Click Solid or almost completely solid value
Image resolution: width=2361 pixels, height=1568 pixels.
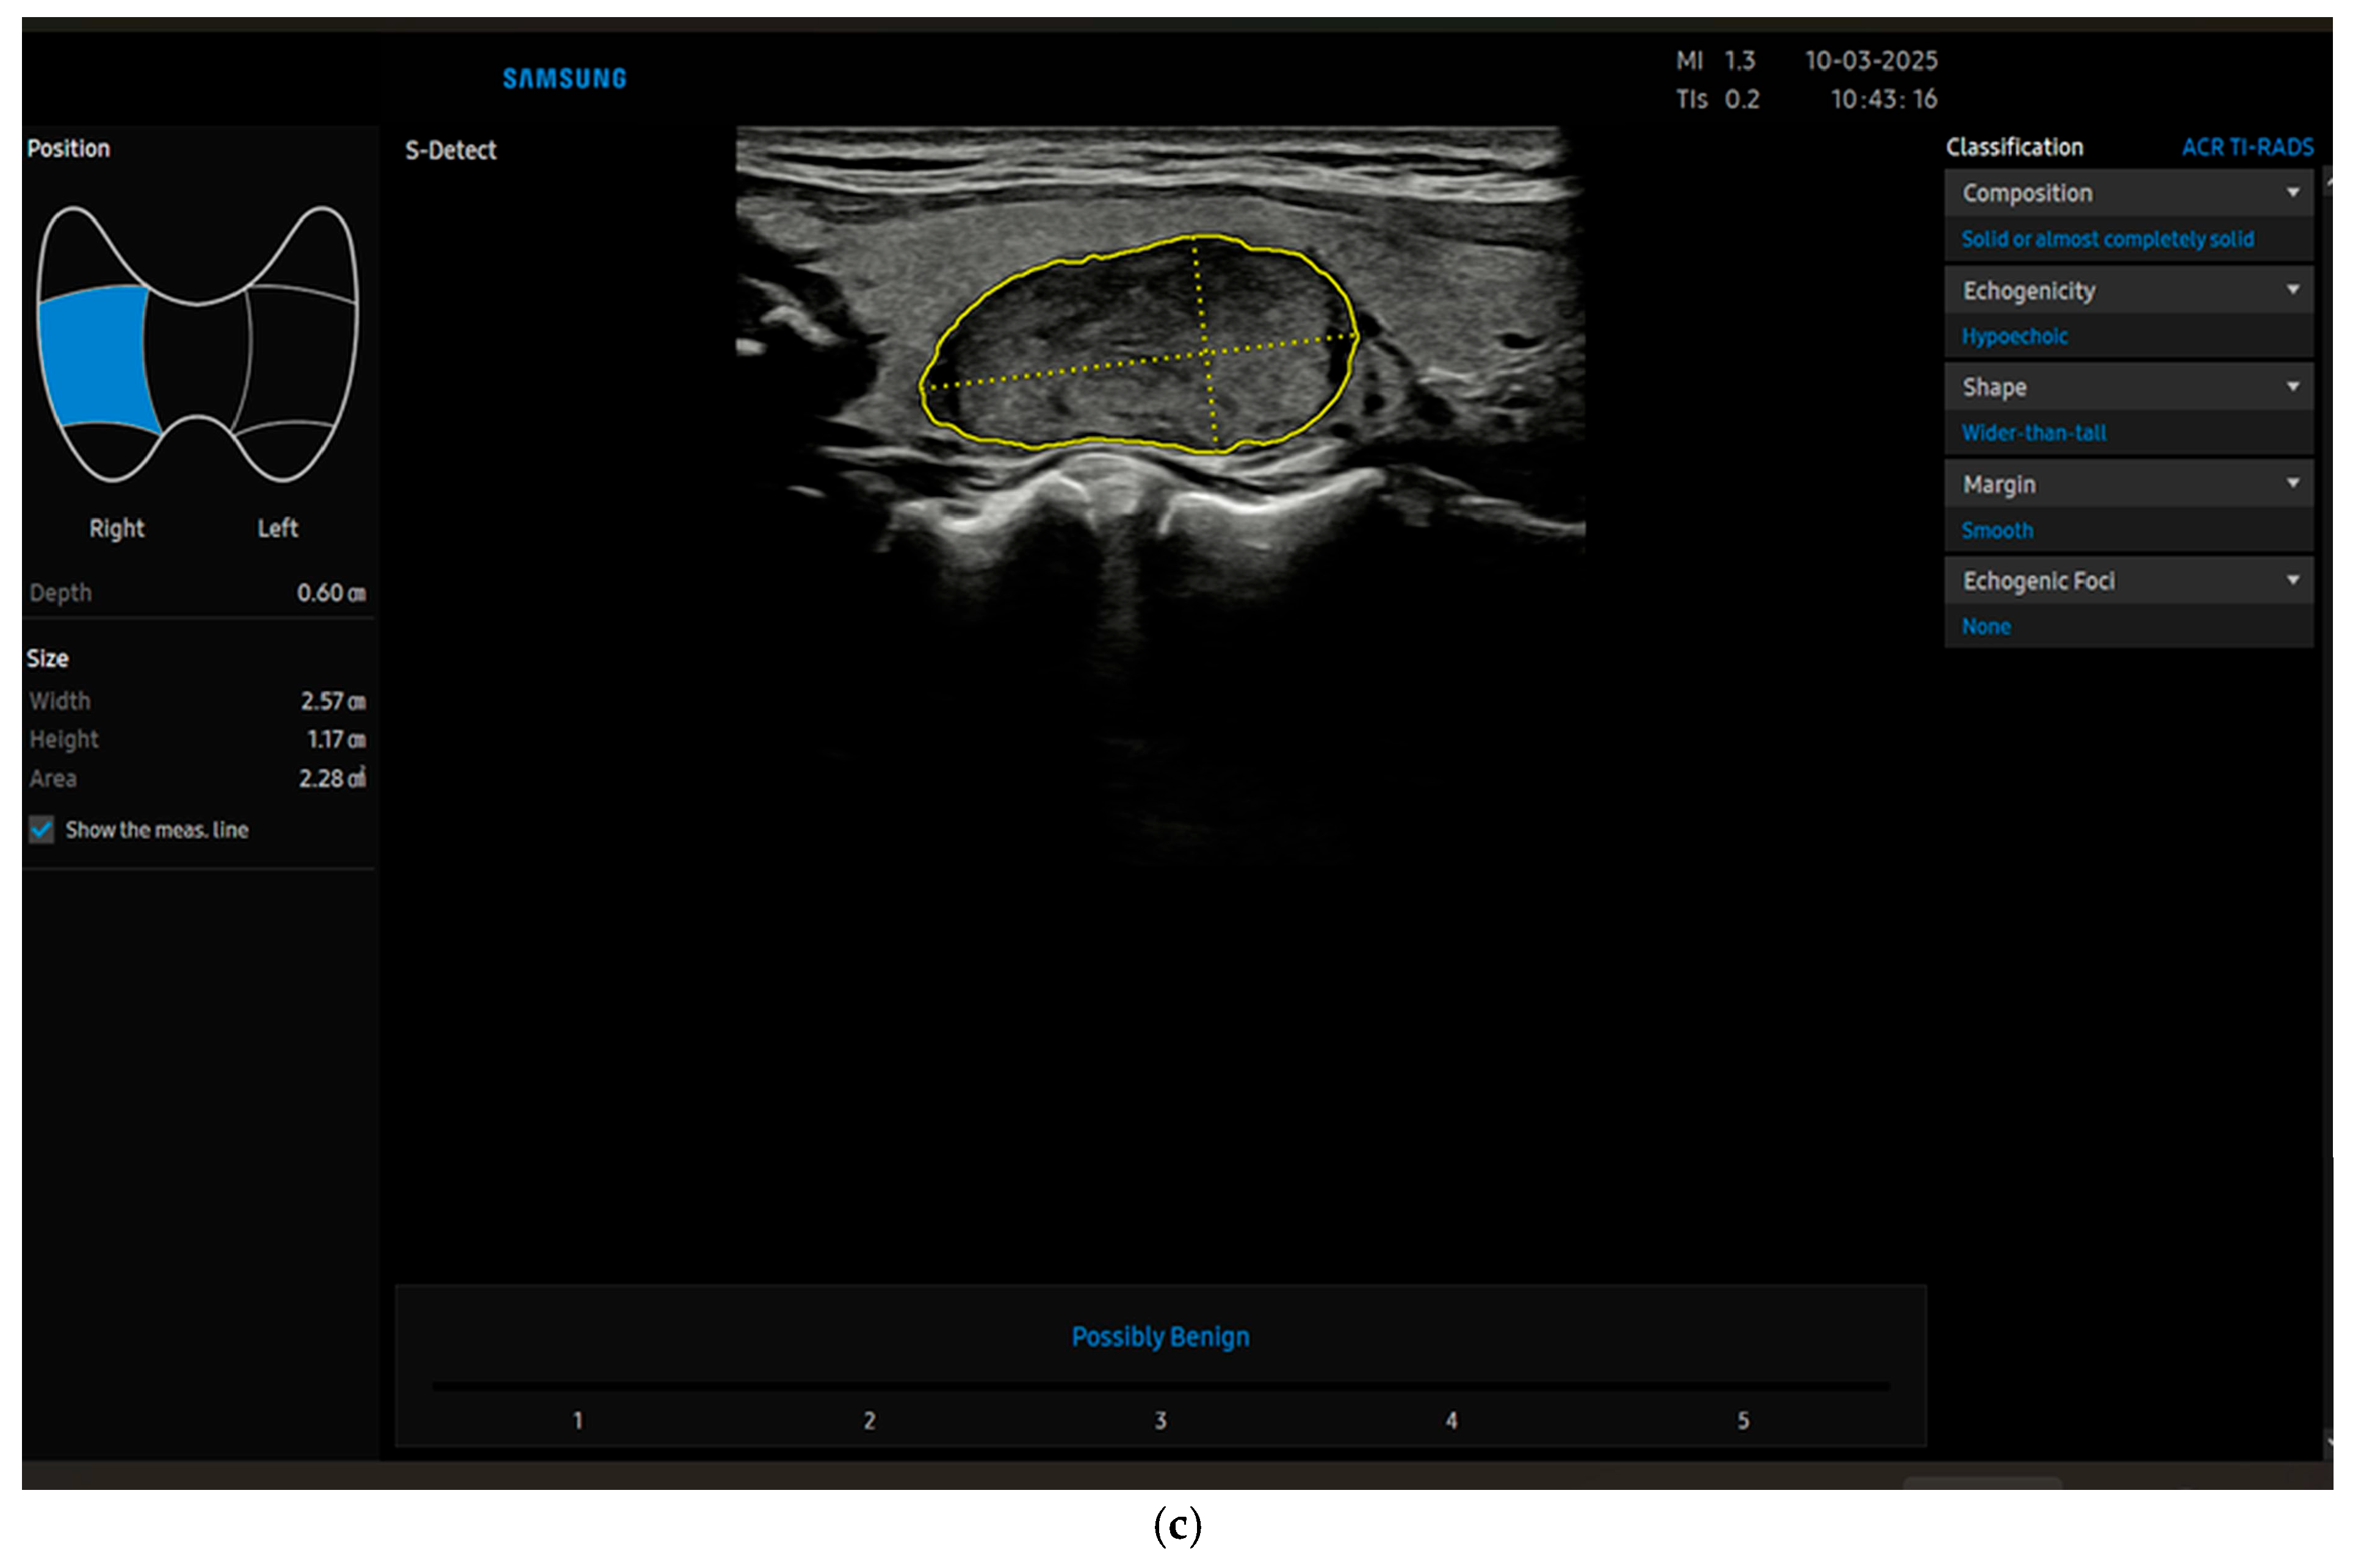tap(2107, 239)
